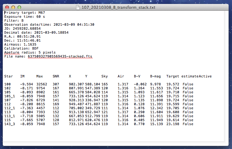Zoom the window with the green button
Image resolution: width=232 pixels, height=149 pixels.
click(x=20, y=7)
